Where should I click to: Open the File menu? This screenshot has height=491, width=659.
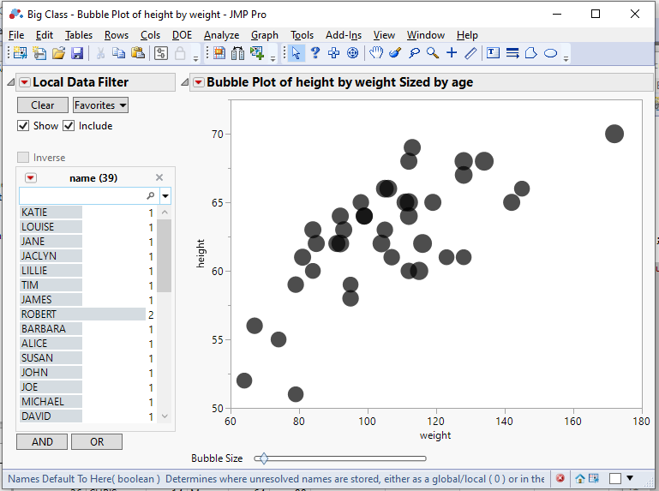(x=16, y=35)
